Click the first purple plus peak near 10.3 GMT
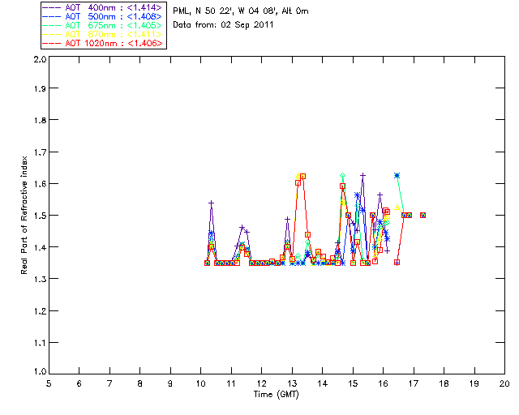This screenshot has width=519, height=415. (211, 203)
